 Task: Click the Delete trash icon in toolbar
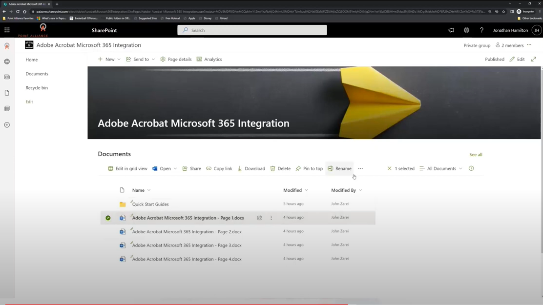tap(280, 168)
